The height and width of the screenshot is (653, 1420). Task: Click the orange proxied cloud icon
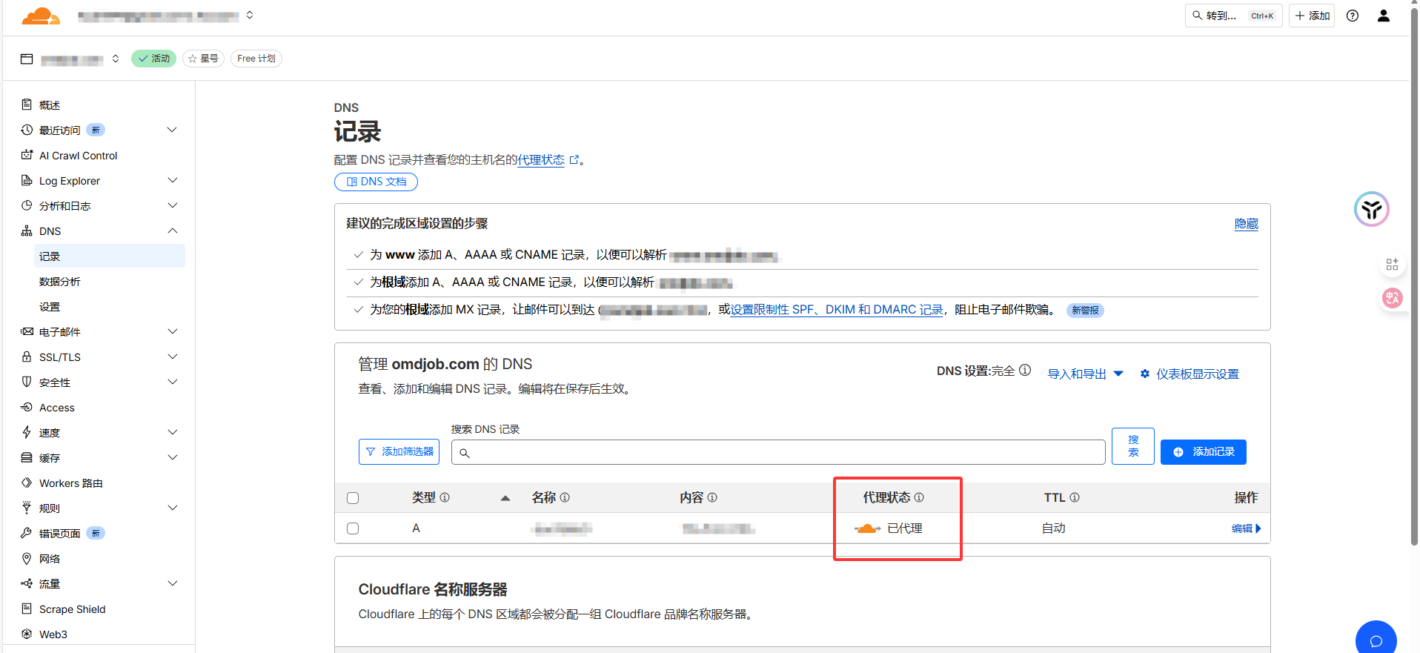click(x=867, y=528)
